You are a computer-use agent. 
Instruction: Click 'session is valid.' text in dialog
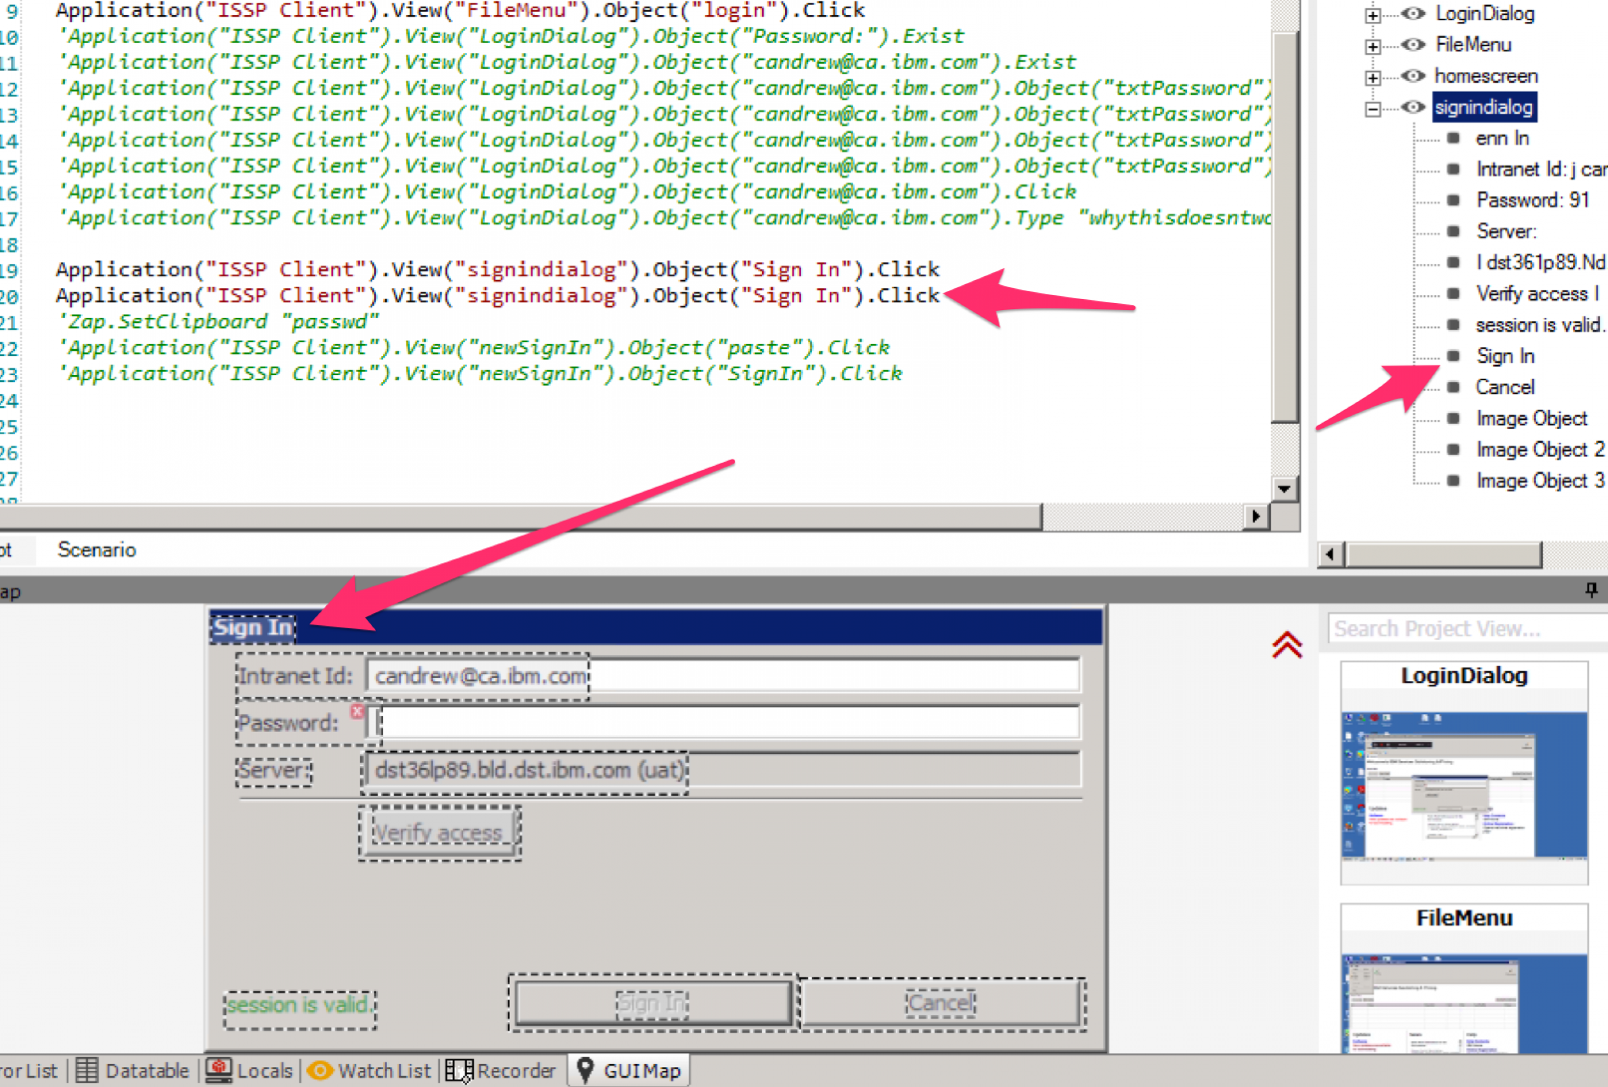pyautogui.click(x=300, y=1005)
